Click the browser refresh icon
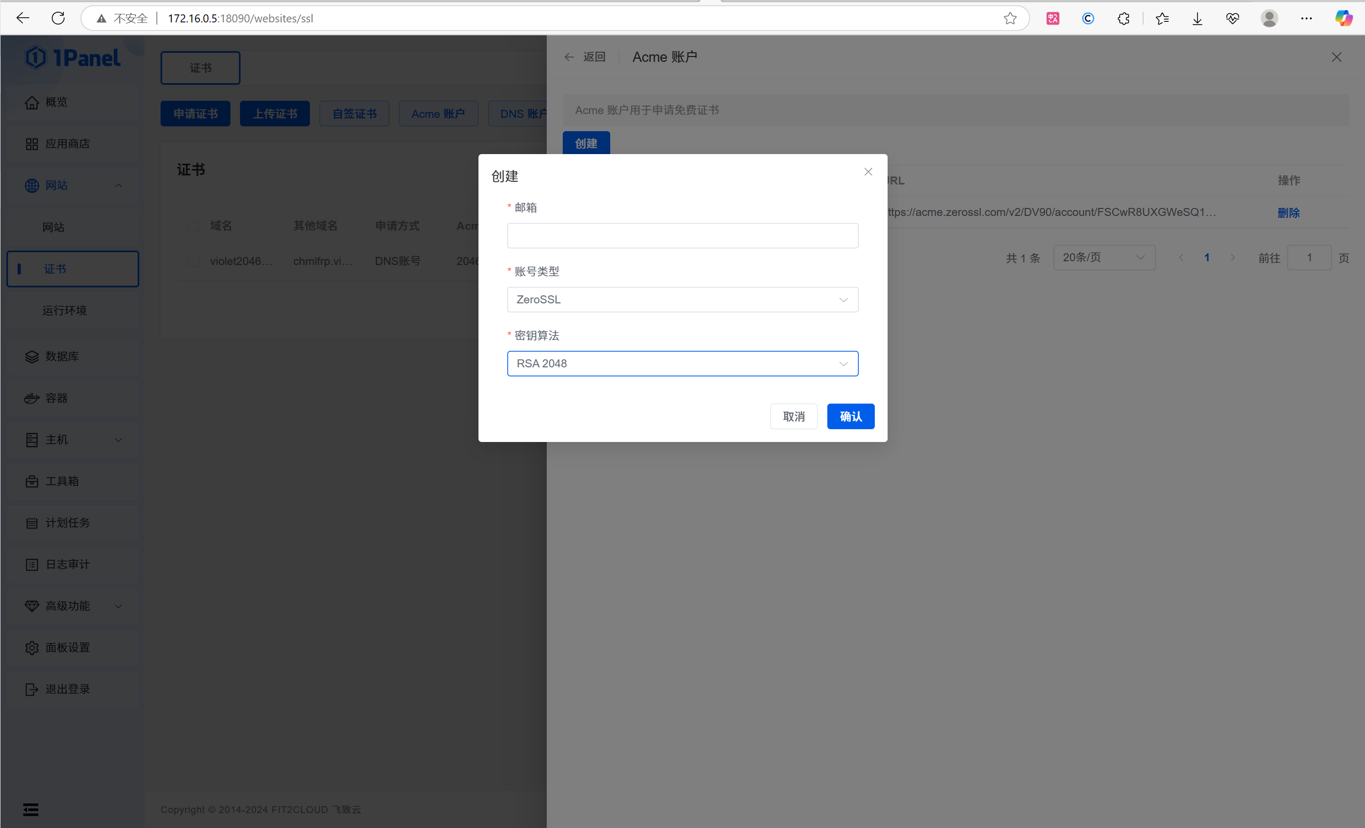This screenshot has height=828, width=1365. (x=58, y=18)
